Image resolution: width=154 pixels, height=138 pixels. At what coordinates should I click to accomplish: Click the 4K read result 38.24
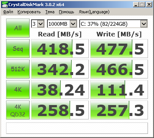pos(60,89)
